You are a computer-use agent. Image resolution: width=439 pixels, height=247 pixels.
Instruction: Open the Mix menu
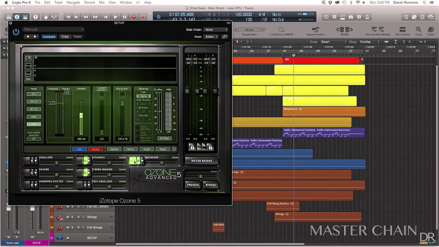(x=102, y=2)
